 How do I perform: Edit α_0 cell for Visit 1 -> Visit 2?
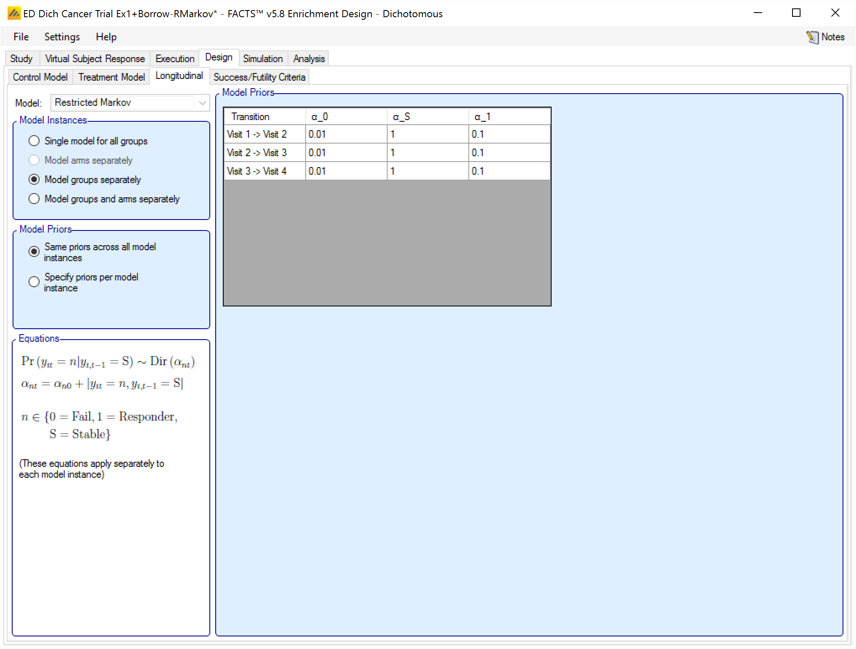click(346, 134)
